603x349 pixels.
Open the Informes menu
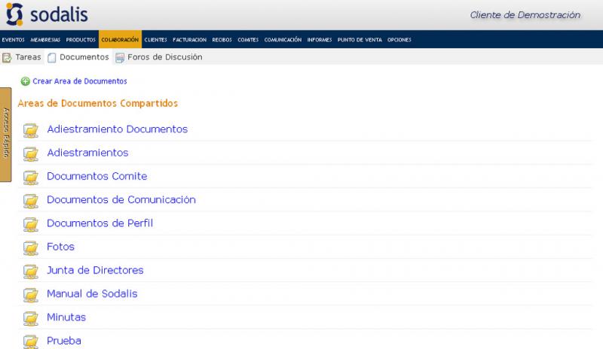pos(319,40)
